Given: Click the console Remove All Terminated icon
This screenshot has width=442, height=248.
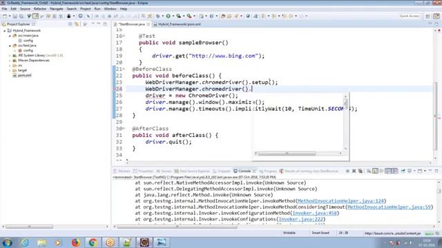Looking at the screenshot, I should (361, 171).
